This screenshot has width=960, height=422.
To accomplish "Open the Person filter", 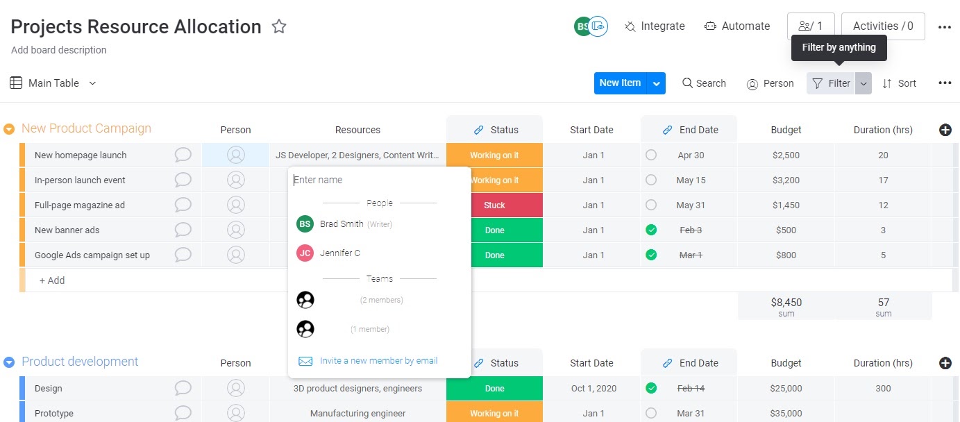I will click(x=770, y=83).
